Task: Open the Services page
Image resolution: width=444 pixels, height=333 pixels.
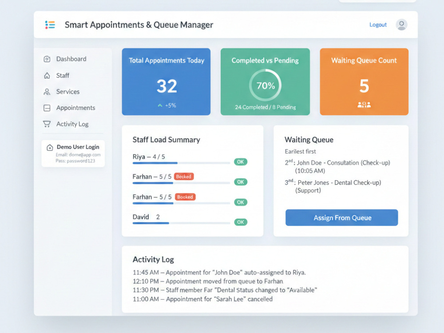Action: (68, 92)
